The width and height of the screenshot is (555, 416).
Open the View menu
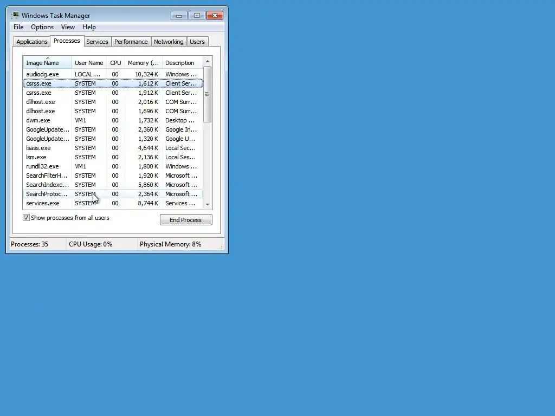click(68, 27)
